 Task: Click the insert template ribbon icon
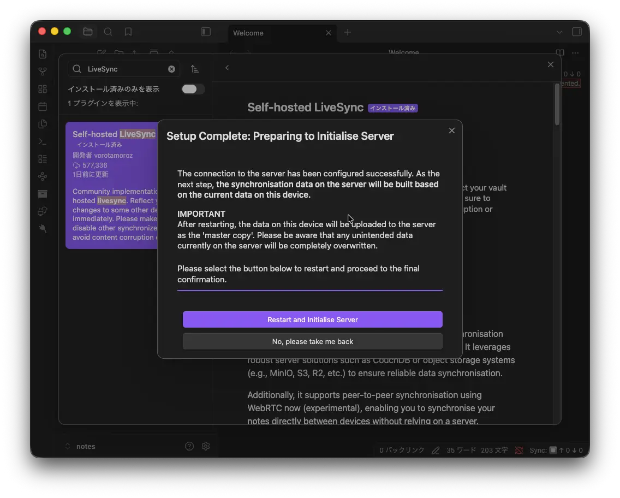(43, 124)
